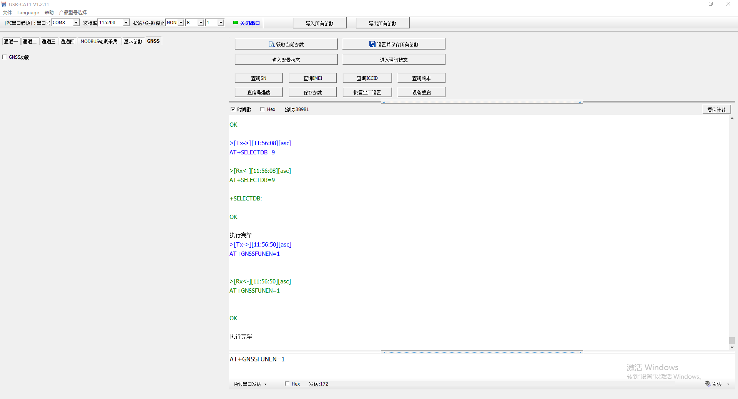Open the Language menu

(x=28, y=13)
